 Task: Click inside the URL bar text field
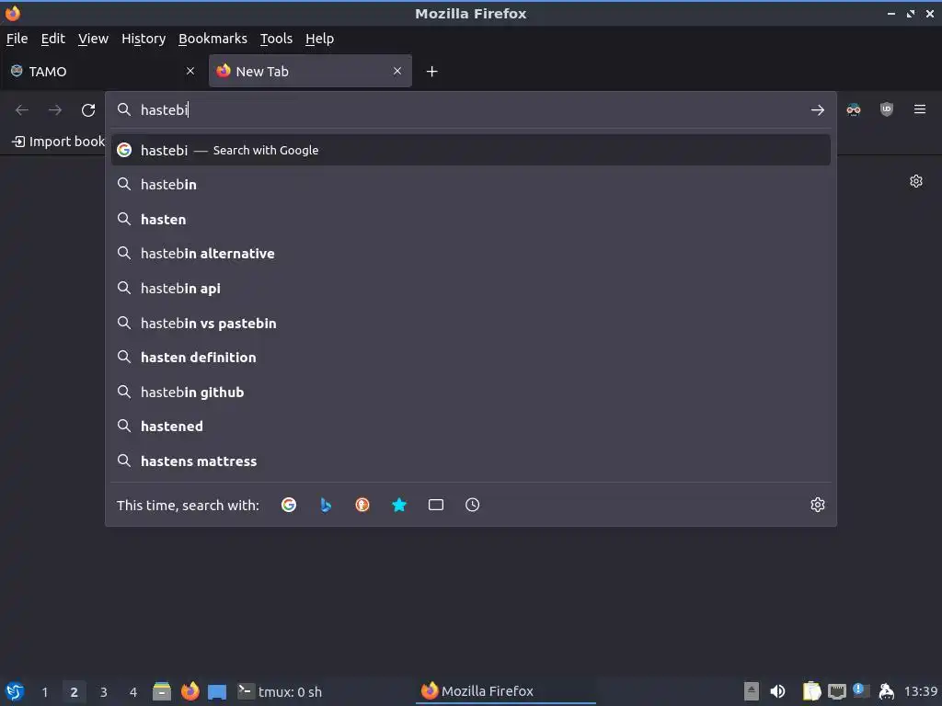472,110
